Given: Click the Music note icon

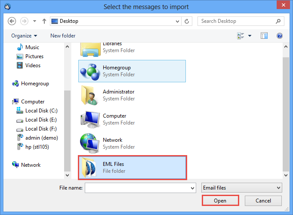Looking at the screenshot, I should 20,47.
